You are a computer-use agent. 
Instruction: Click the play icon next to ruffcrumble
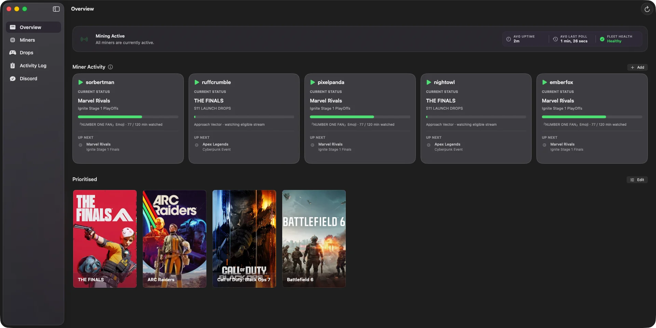tap(197, 82)
